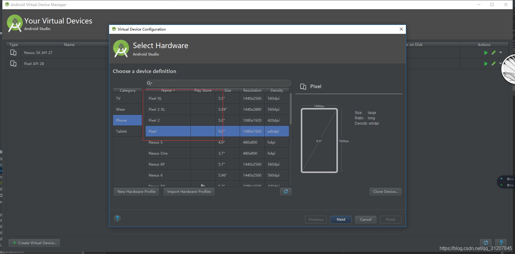The height and width of the screenshot is (254, 515).
Task: Edit Nexus 5X API 27 with pencil icon
Action: [x=494, y=53]
